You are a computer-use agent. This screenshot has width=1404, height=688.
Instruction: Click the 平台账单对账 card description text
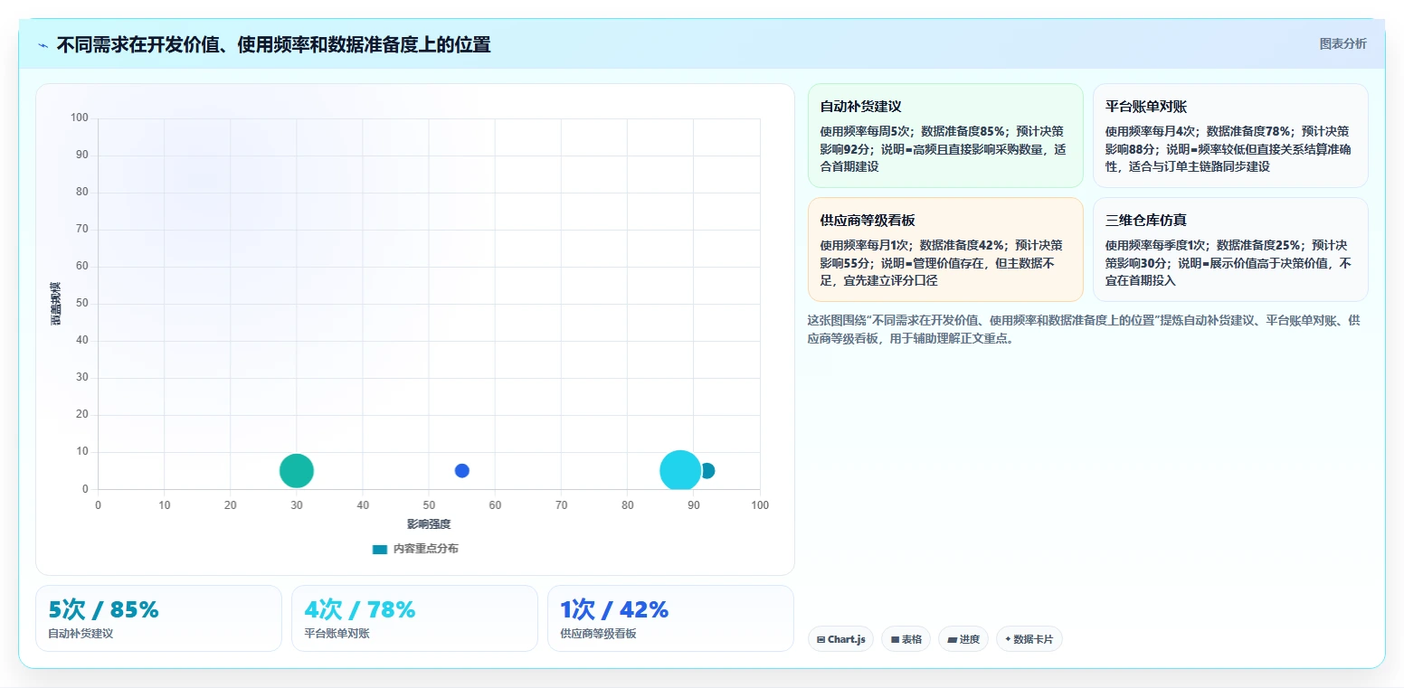pyautogui.click(x=1228, y=148)
